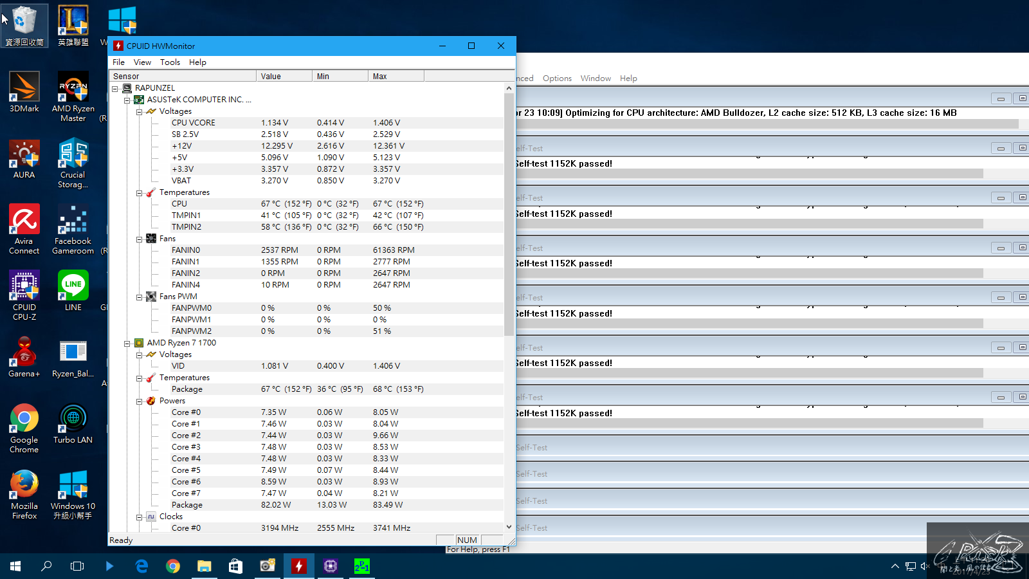Switch to HWMonitor taskbar button
Image resolution: width=1029 pixels, height=579 pixels.
coord(298,566)
